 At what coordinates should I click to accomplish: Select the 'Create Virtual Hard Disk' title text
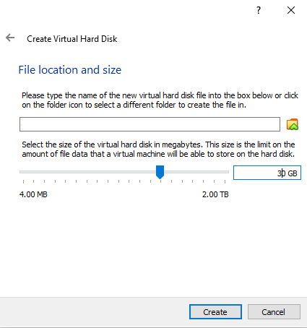point(72,39)
